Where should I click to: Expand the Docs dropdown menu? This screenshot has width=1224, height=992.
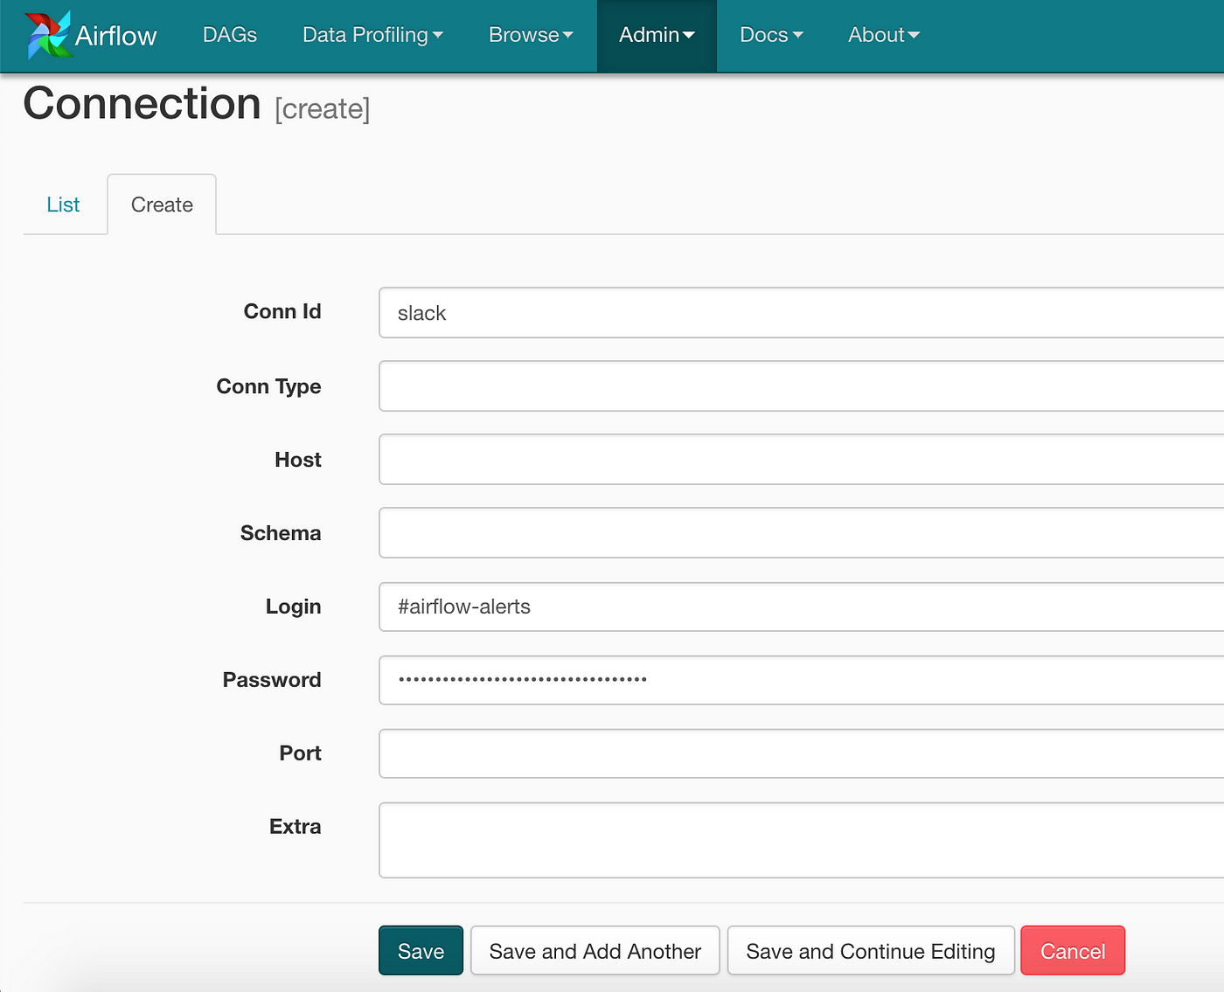pyautogui.click(x=771, y=35)
